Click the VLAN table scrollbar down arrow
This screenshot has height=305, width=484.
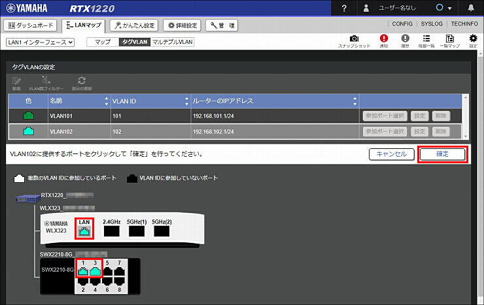pos(466,136)
